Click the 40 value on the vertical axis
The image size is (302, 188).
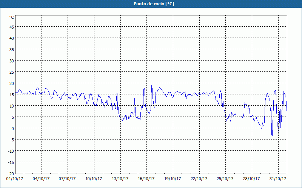pyautogui.click(x=12, y=38)
